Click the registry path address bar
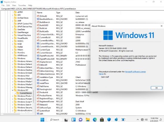Viewport: 164px width, 122px height. (82, 9)
